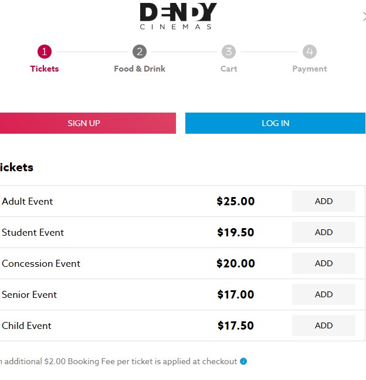This screenshot has width=366, height=380.
Task: Go to Payment step label
Action: click(x=310, y=69)
